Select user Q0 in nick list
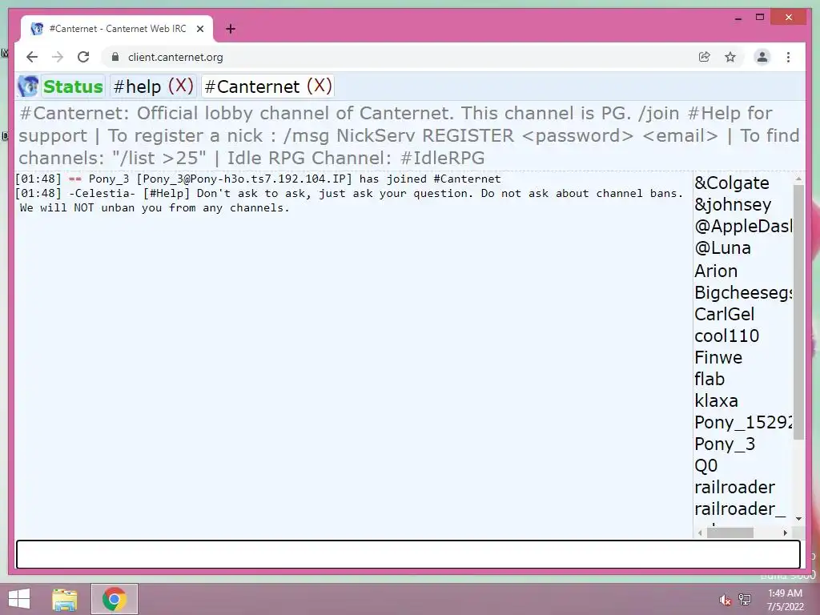Image resolution: width=820 pixels, height=615 pixels. [x=705, y=465]
